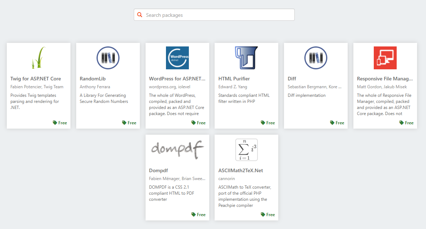Viewport: 426px width, 229px height.
Task: Select the WordPress dotnet logo
Action: 177,58
